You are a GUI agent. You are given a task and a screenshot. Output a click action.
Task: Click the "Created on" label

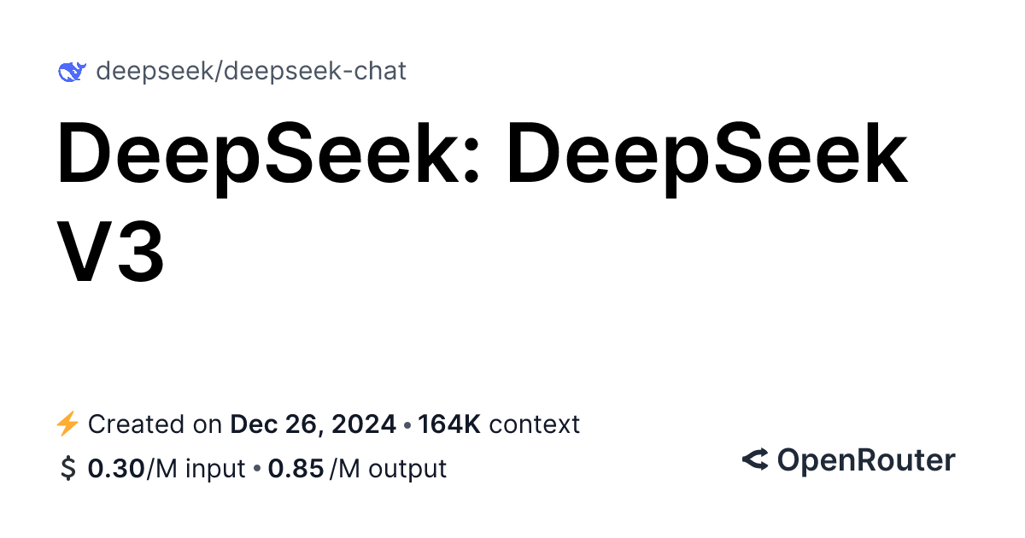pyautogui.click(x=156, y=424)
